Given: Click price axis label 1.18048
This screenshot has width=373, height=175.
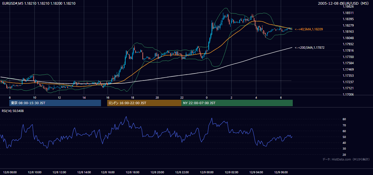Looking at the screenshot, I should pyautogui.click(x=348, y=38).
